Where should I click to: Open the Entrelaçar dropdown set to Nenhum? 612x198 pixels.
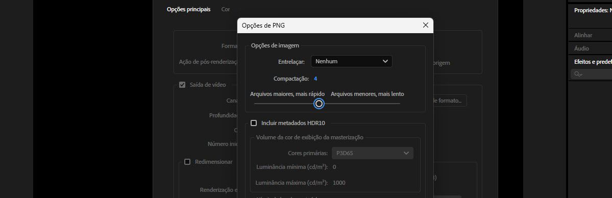351,61
